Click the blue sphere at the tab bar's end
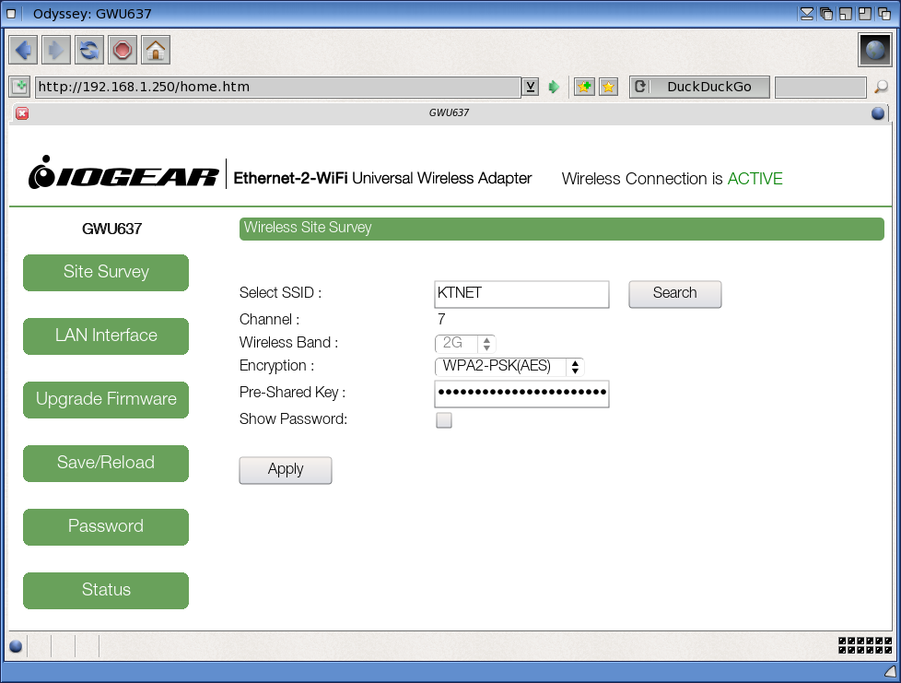Screen dimensions: 901x683 click(877, 113)
